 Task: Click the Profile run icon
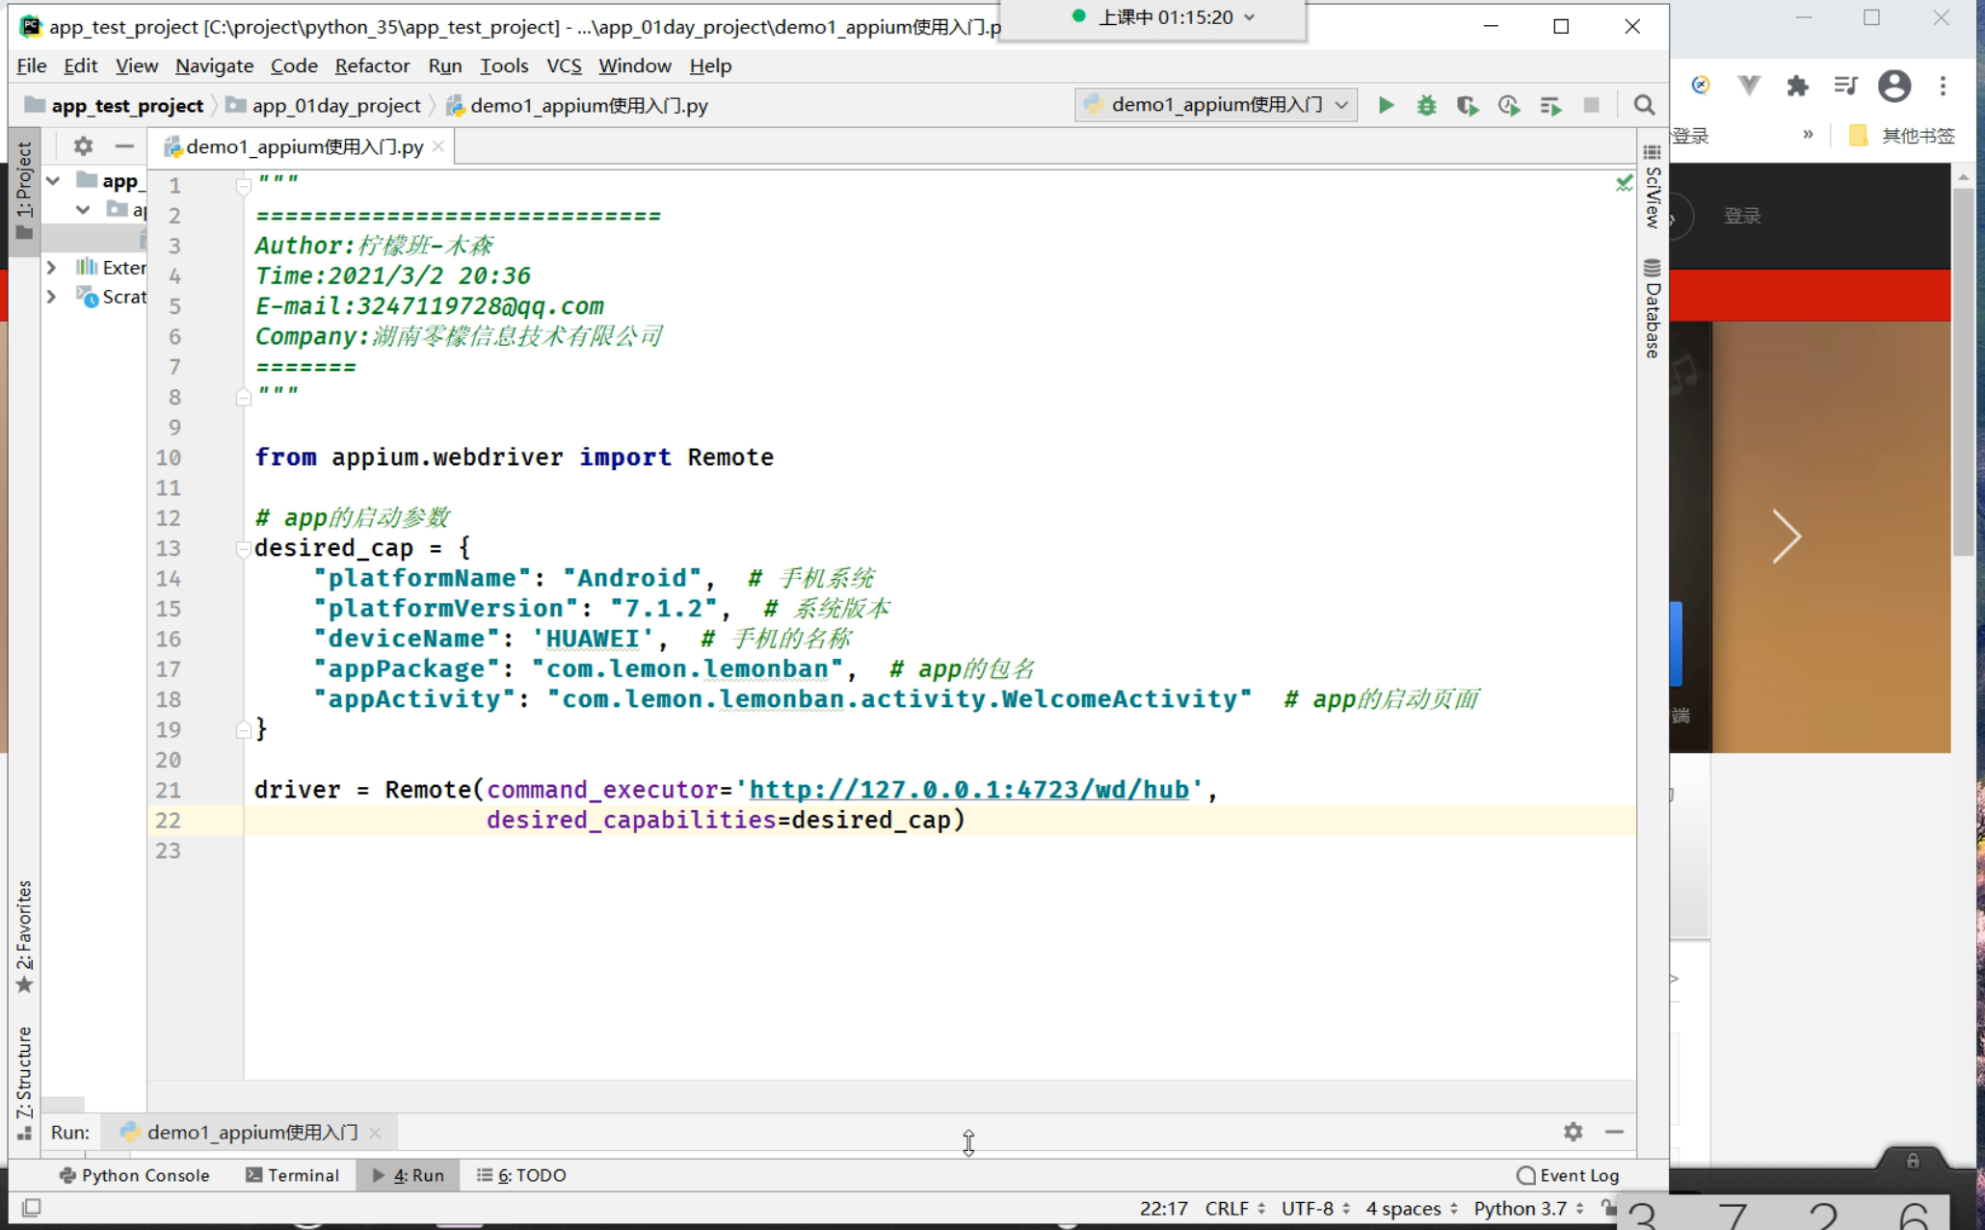pyautogui.click(x=1509, y=105)
